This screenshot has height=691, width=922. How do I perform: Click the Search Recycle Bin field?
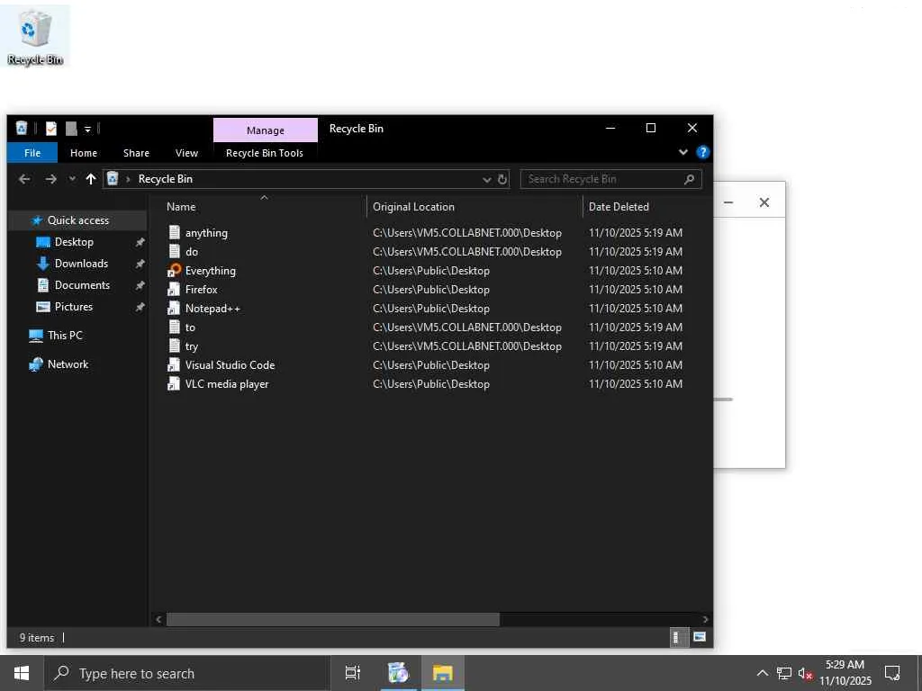pyautogui.click(x=610, y=179)
